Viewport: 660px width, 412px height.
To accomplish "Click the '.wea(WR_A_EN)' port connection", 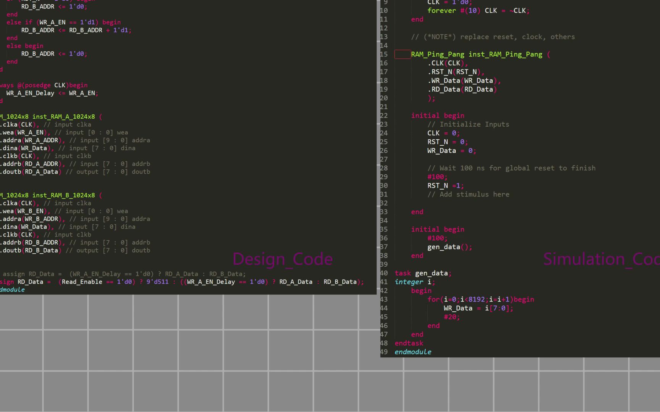I will click(x=25, y=132).
